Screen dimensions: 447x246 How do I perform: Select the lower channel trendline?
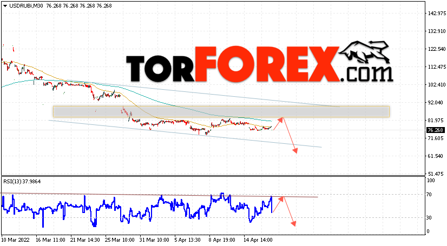185,134
